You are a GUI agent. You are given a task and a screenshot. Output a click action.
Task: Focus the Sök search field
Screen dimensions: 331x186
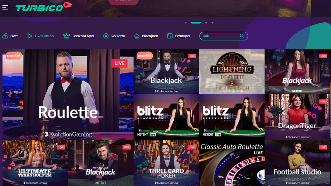coord(223,36)
